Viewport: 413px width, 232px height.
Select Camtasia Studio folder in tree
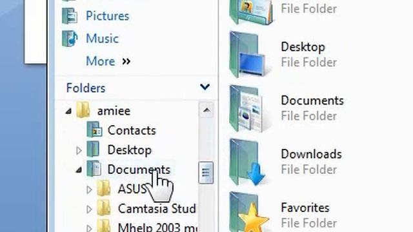tap(157, 209)
